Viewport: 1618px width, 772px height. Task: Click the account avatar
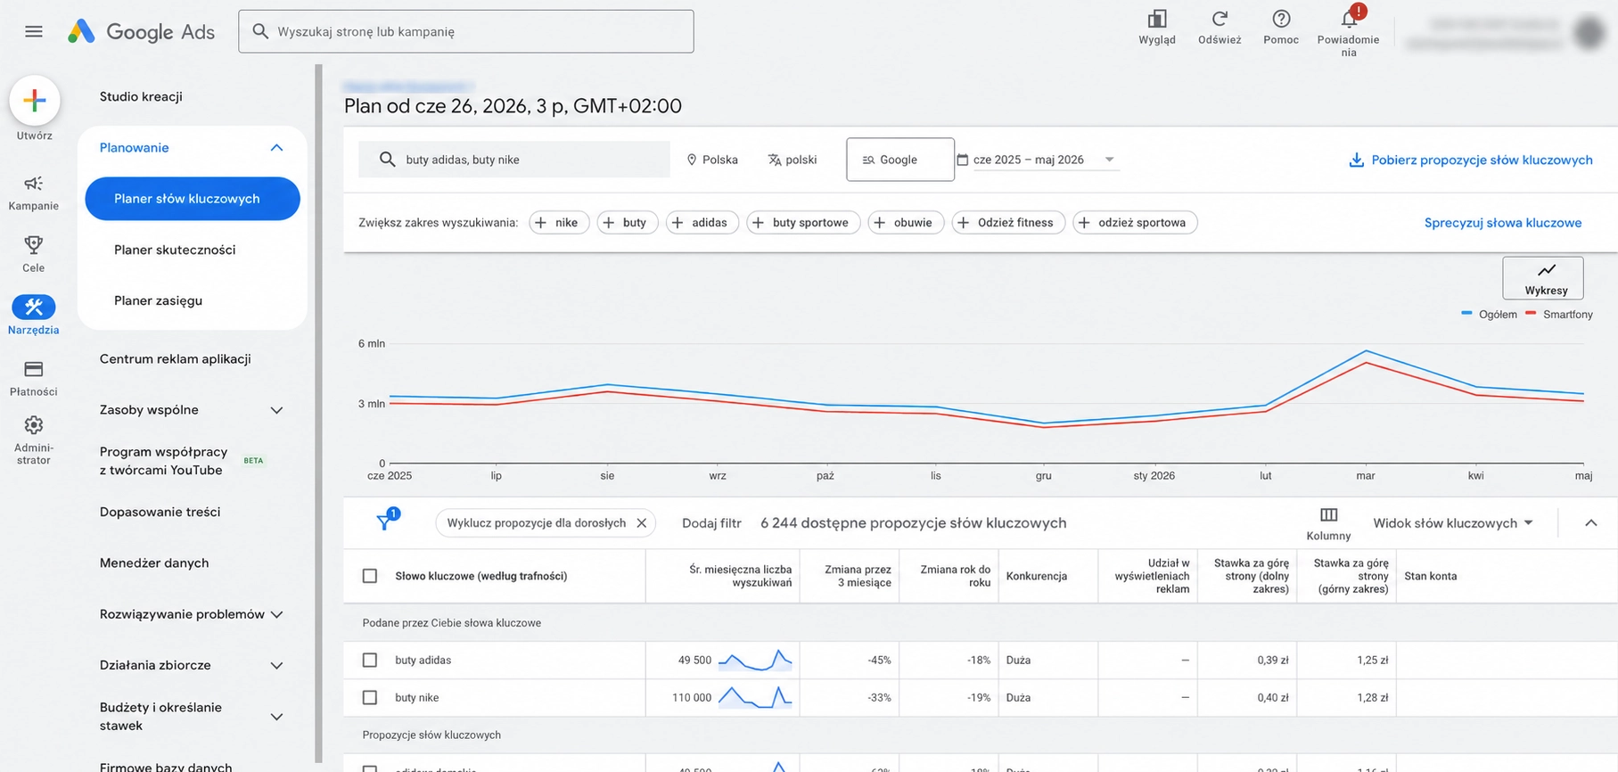[x=1589, y=33]
